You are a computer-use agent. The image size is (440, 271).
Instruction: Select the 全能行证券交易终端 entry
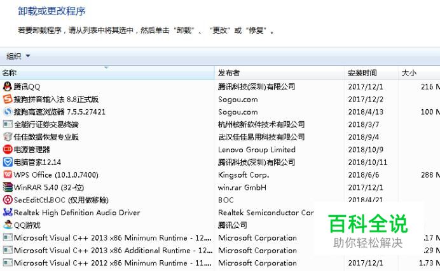(46, 124)
